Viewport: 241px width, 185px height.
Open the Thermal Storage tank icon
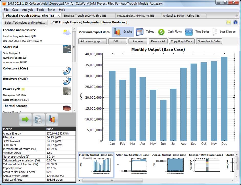67,108
